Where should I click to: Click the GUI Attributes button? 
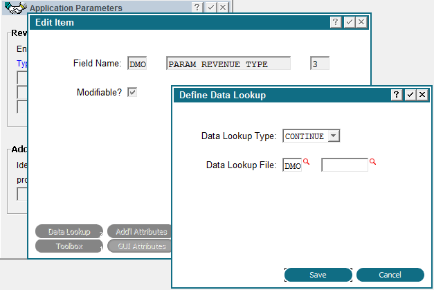[140, 246]
